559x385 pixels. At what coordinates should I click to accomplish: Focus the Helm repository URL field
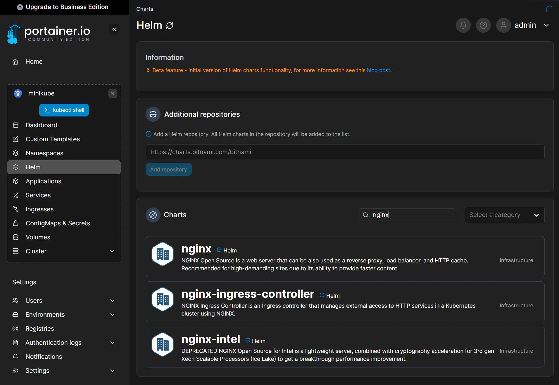click(345, 152)
